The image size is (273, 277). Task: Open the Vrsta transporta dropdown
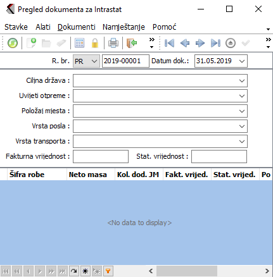pos(242,142)
